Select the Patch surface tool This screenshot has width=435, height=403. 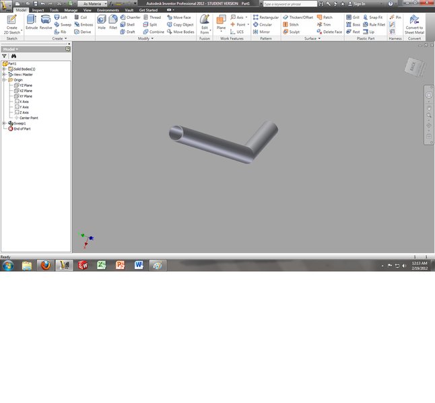[325, 17]
